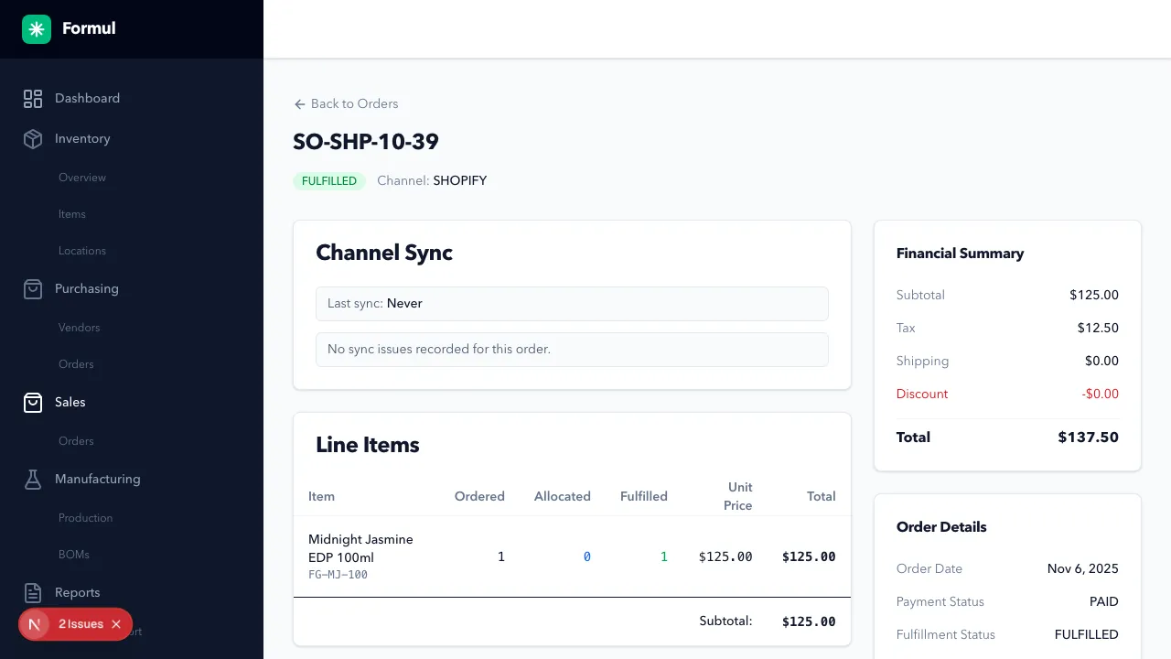Click the Sales shopping bag icon
Image resolution: width=1171 pixels, height=659 pixels.
(33, 403)
